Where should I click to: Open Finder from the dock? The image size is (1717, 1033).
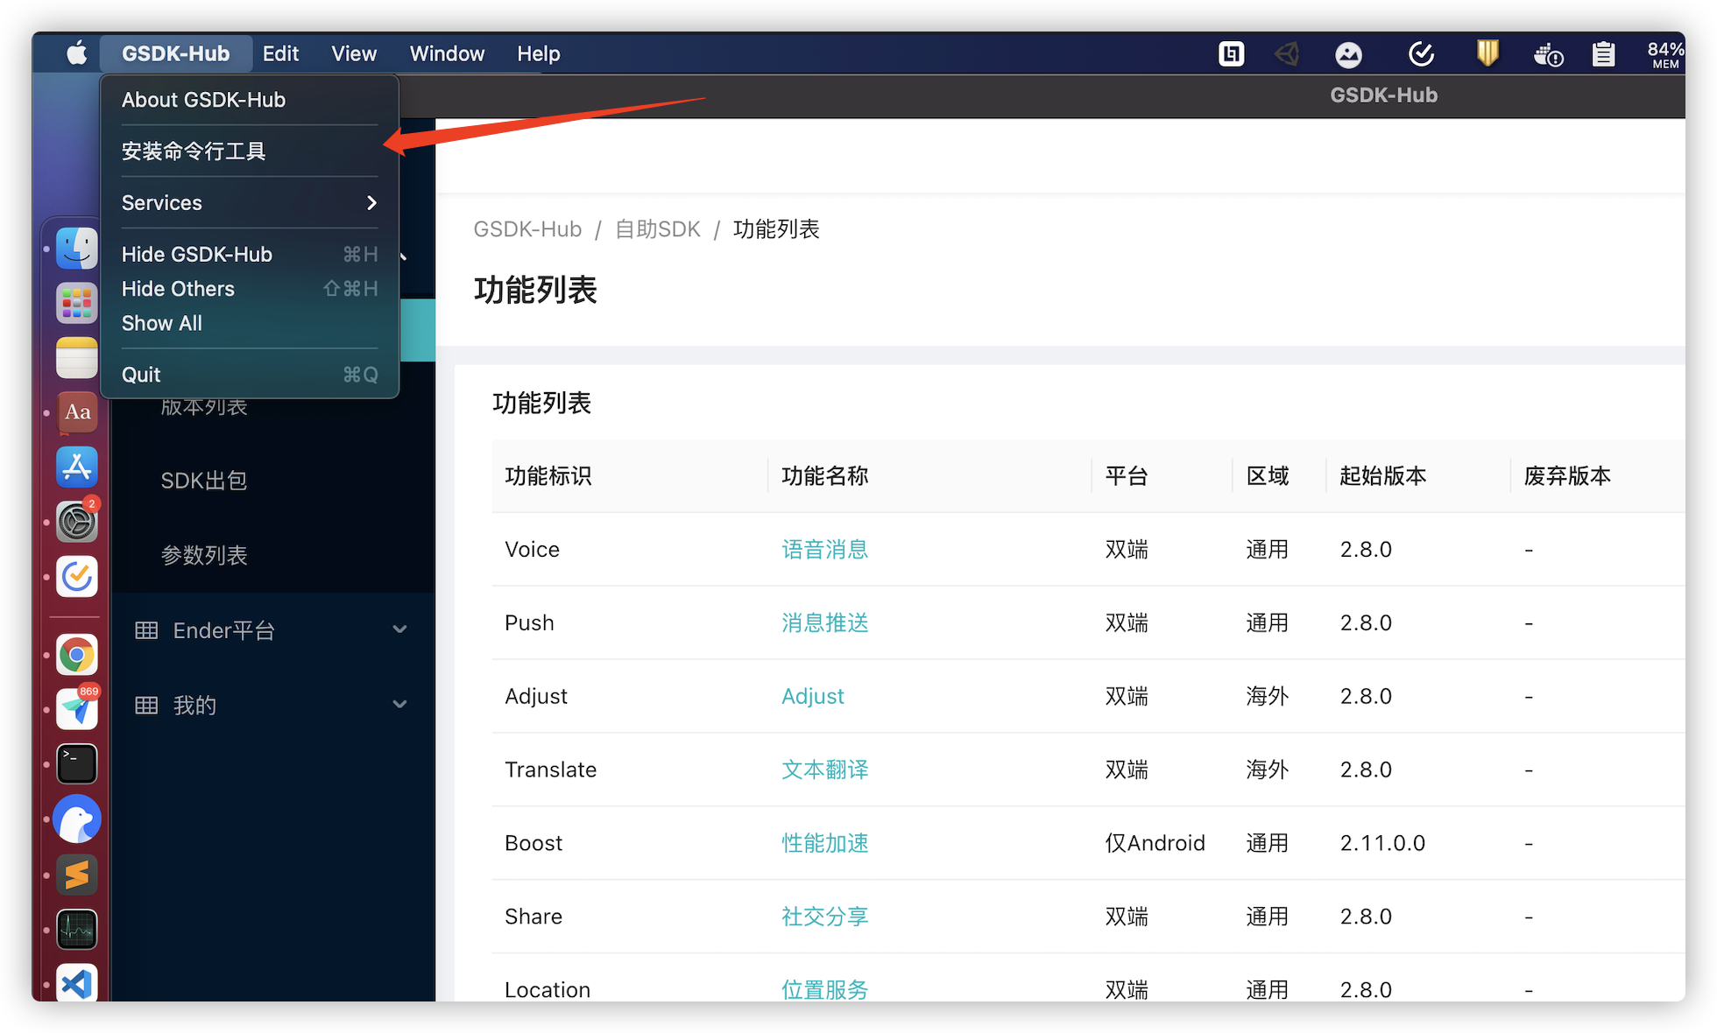77,249
